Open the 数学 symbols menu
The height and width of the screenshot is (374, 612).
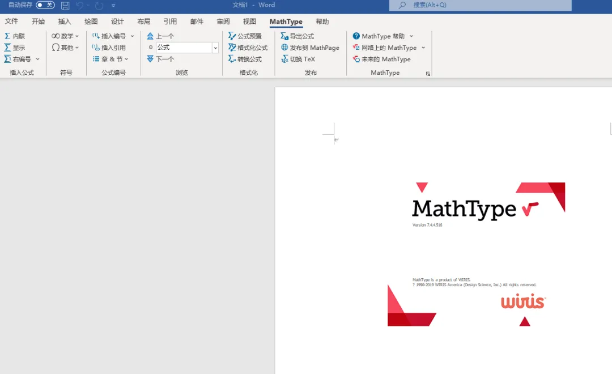[65, 36]
